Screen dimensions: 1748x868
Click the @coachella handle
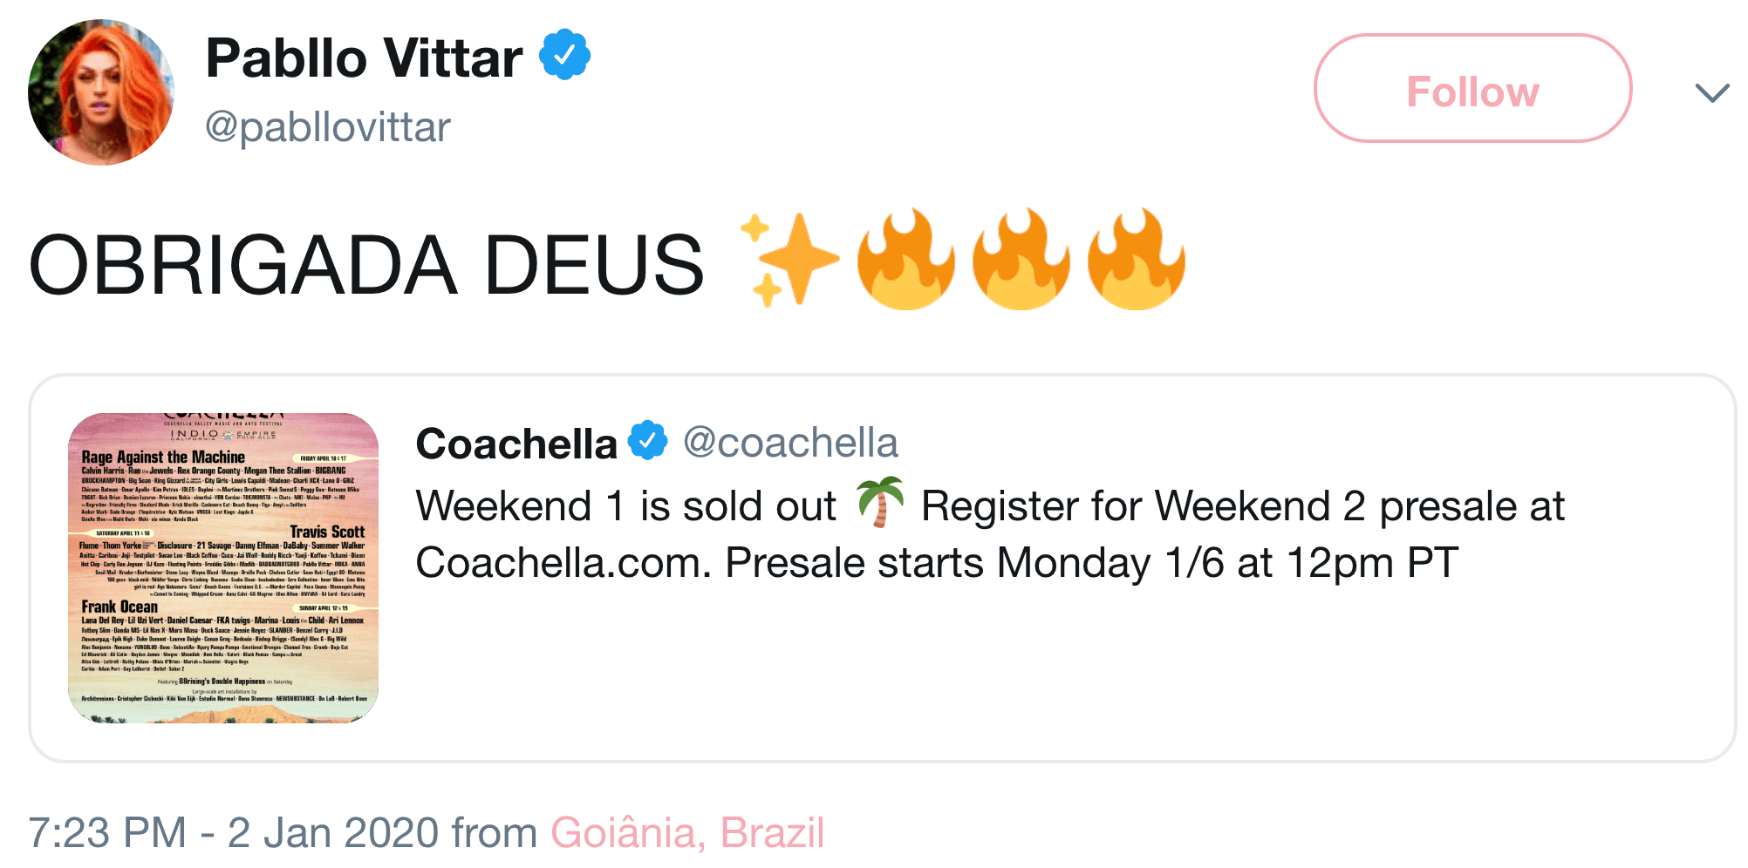click(x=790, y=443)
